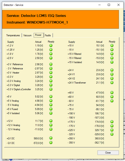Click the Service: Detector LCMS ISQ Series title
This screenshot has width=125, height=161.
coord(36,16)
